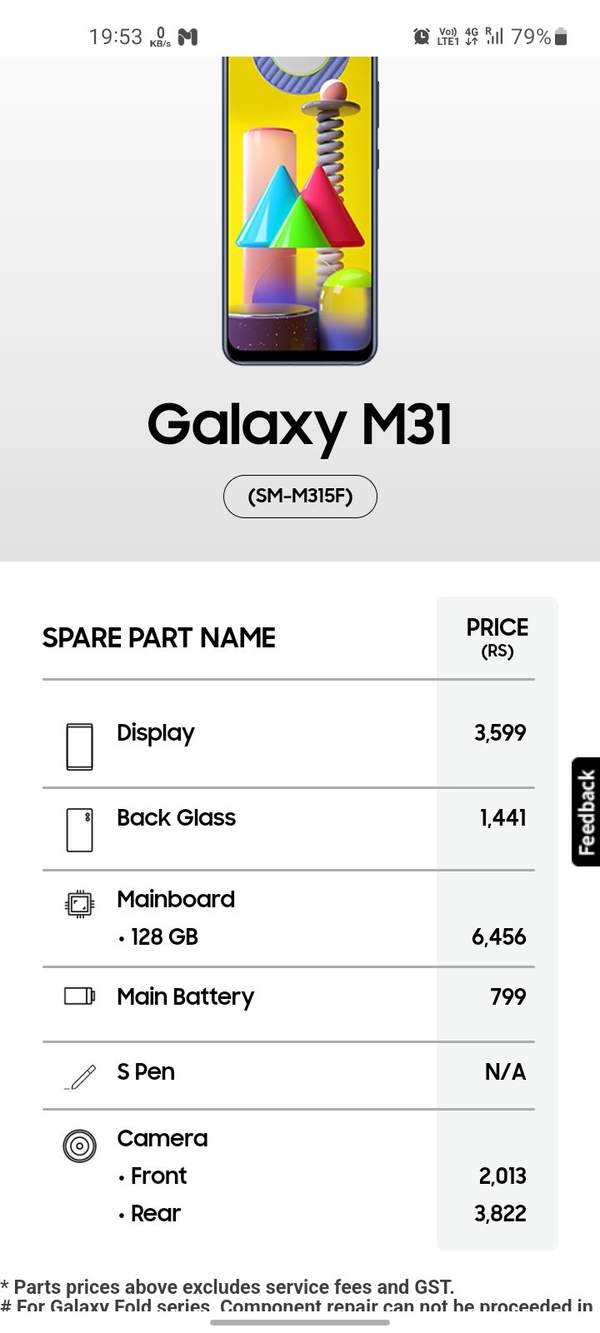The width and height of the screenshot is (600, 1333).
Task: Click the SPARE PART NAME column header
Action: [158, 638]
